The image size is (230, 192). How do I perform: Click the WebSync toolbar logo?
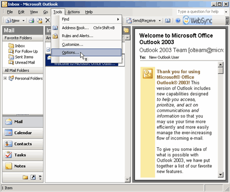(x=198, y=20)
